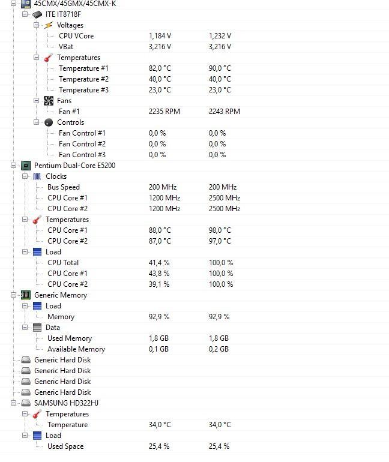Select the Temperature #1 sensor row
This screenshot has width=389, height=462.
[194, 68]
